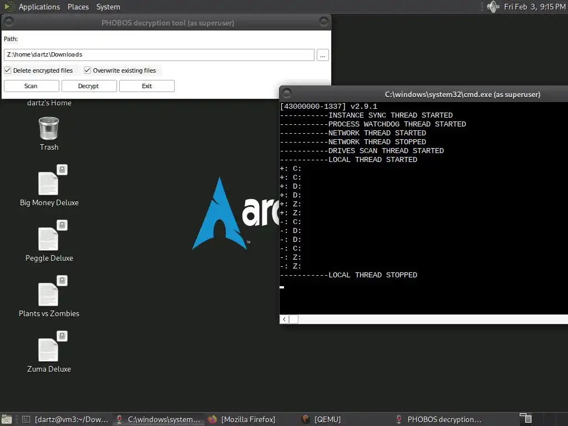568x426 pixels.
Task: Click the PHOBOS window menu icon in titlebar
Action: click(x=9, y=22)
